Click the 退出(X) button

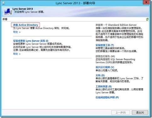[x=140, y=113]
